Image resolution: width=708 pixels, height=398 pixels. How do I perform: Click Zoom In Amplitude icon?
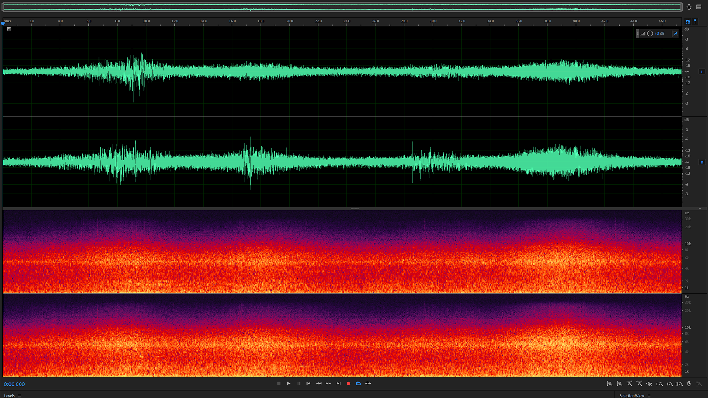click(x=610, y=384)
